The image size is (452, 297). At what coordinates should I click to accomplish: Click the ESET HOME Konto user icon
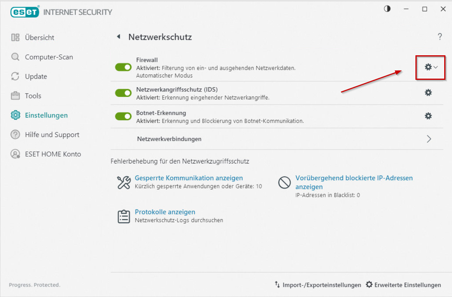[x=15, y=154]
